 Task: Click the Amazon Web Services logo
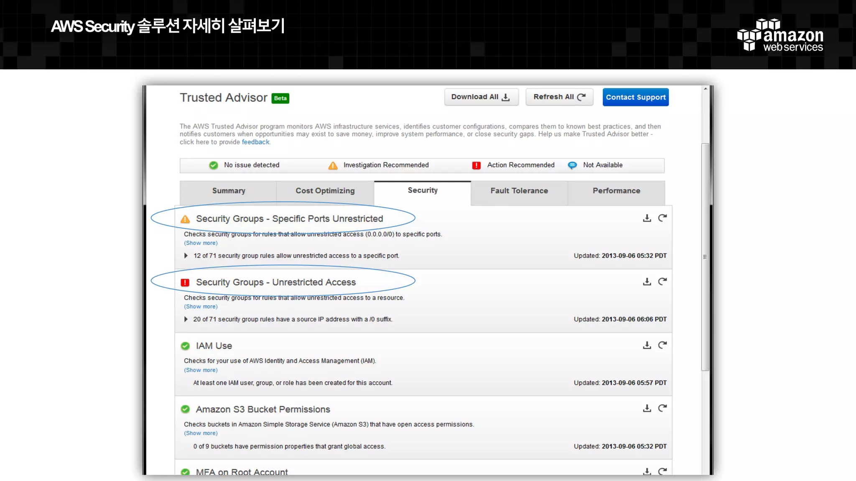pos(780,35)
